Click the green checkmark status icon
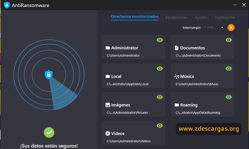The image size is (249, 149). (49, 132)
